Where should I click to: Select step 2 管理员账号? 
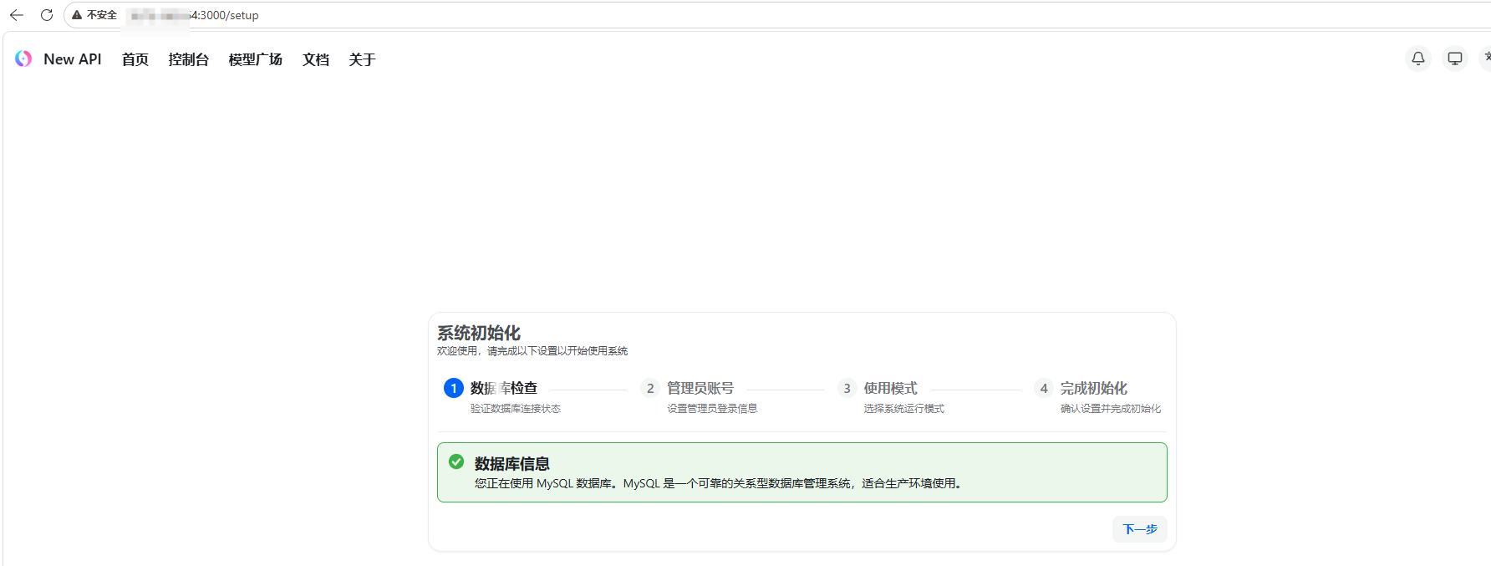pos(687,388)
